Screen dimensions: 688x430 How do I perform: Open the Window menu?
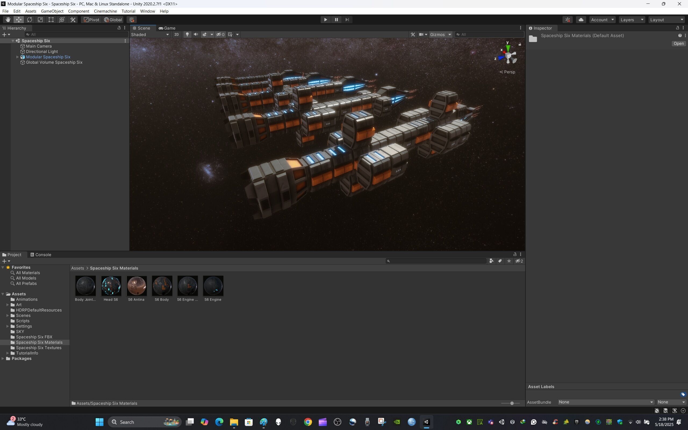pyautogui.click(x=148, y=11)
